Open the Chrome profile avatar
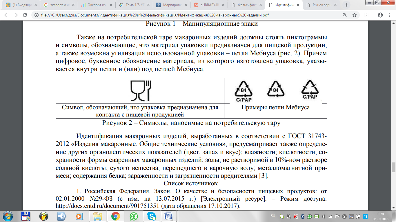The width and height of the screenshot is (396, 222). tap(380, 15)
